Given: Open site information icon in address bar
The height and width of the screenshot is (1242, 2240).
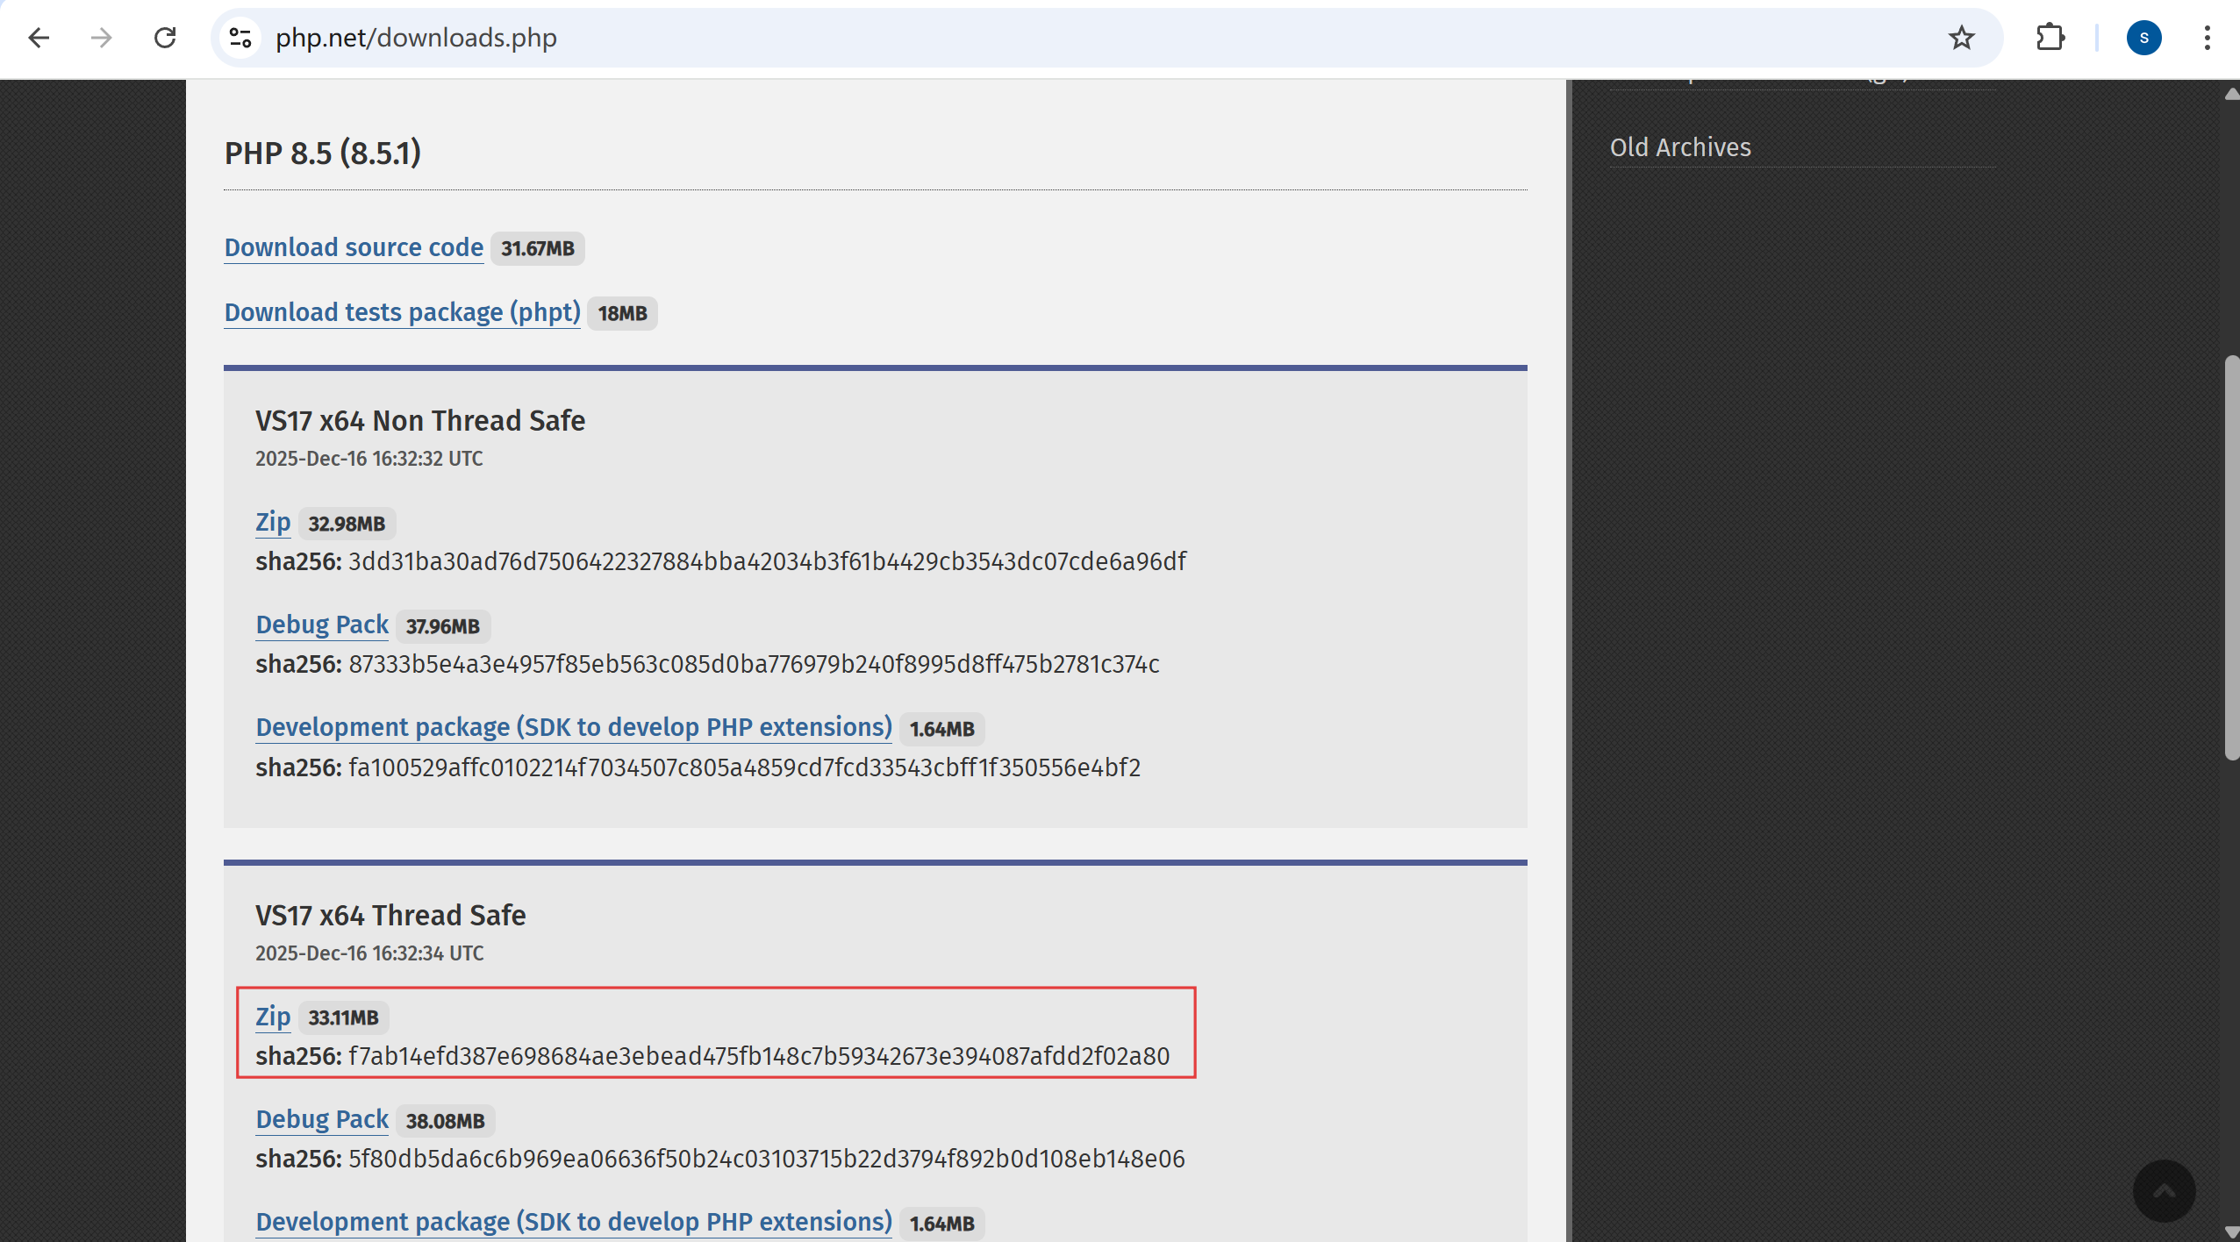Looking at the screenshot, I should tap(240, 38).
